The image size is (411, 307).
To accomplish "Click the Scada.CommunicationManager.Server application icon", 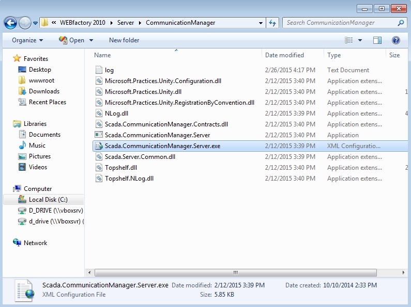I will tap(99, 135).
